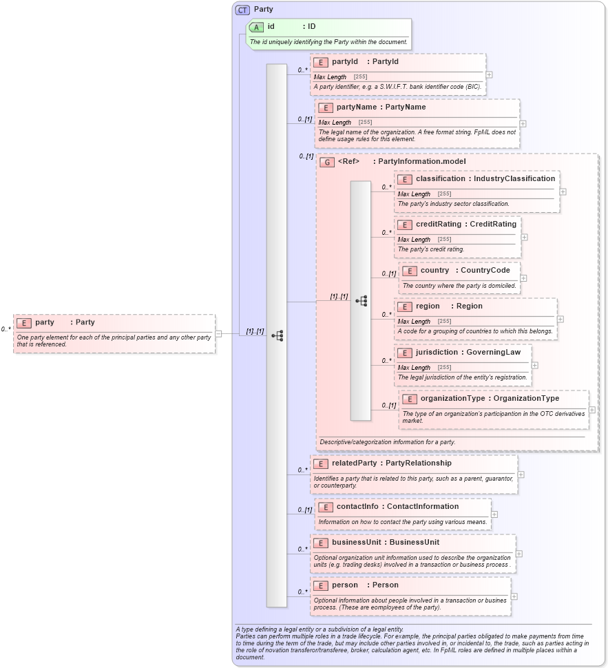Click the outer sequence compositor symbol

coord(277,335)
